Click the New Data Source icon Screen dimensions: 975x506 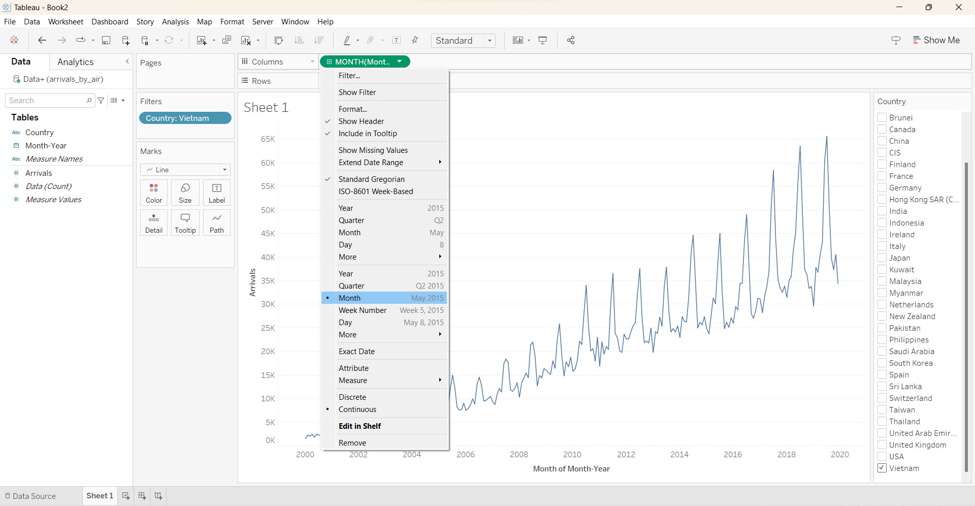(125, 41)
